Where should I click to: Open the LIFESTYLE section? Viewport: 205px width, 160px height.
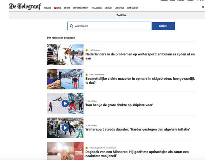(119, 8)
